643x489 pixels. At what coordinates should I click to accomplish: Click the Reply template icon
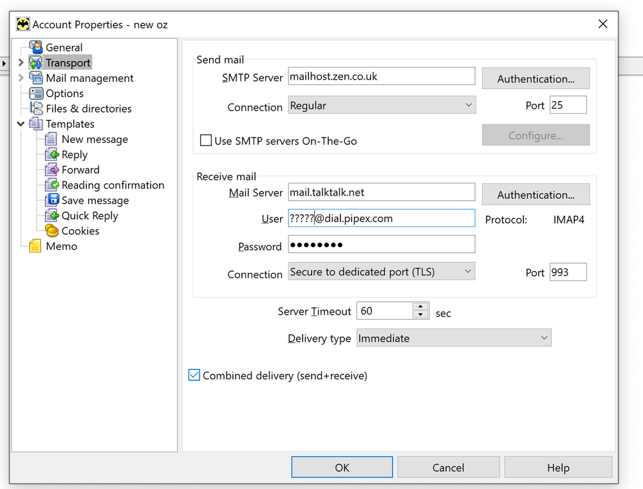coord(51,154)
